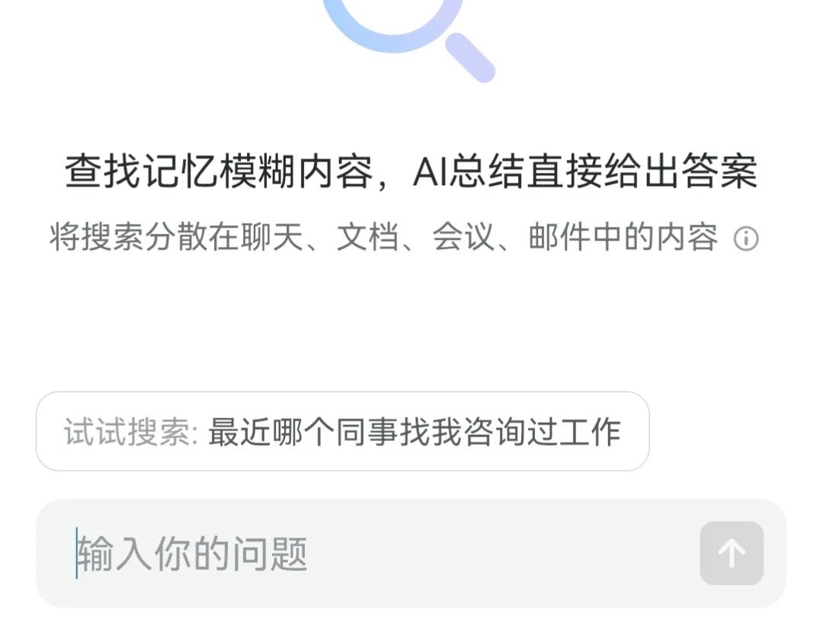823x617 pixels.
Task: Click the magnifying glass handle
Action: [470, 58]
